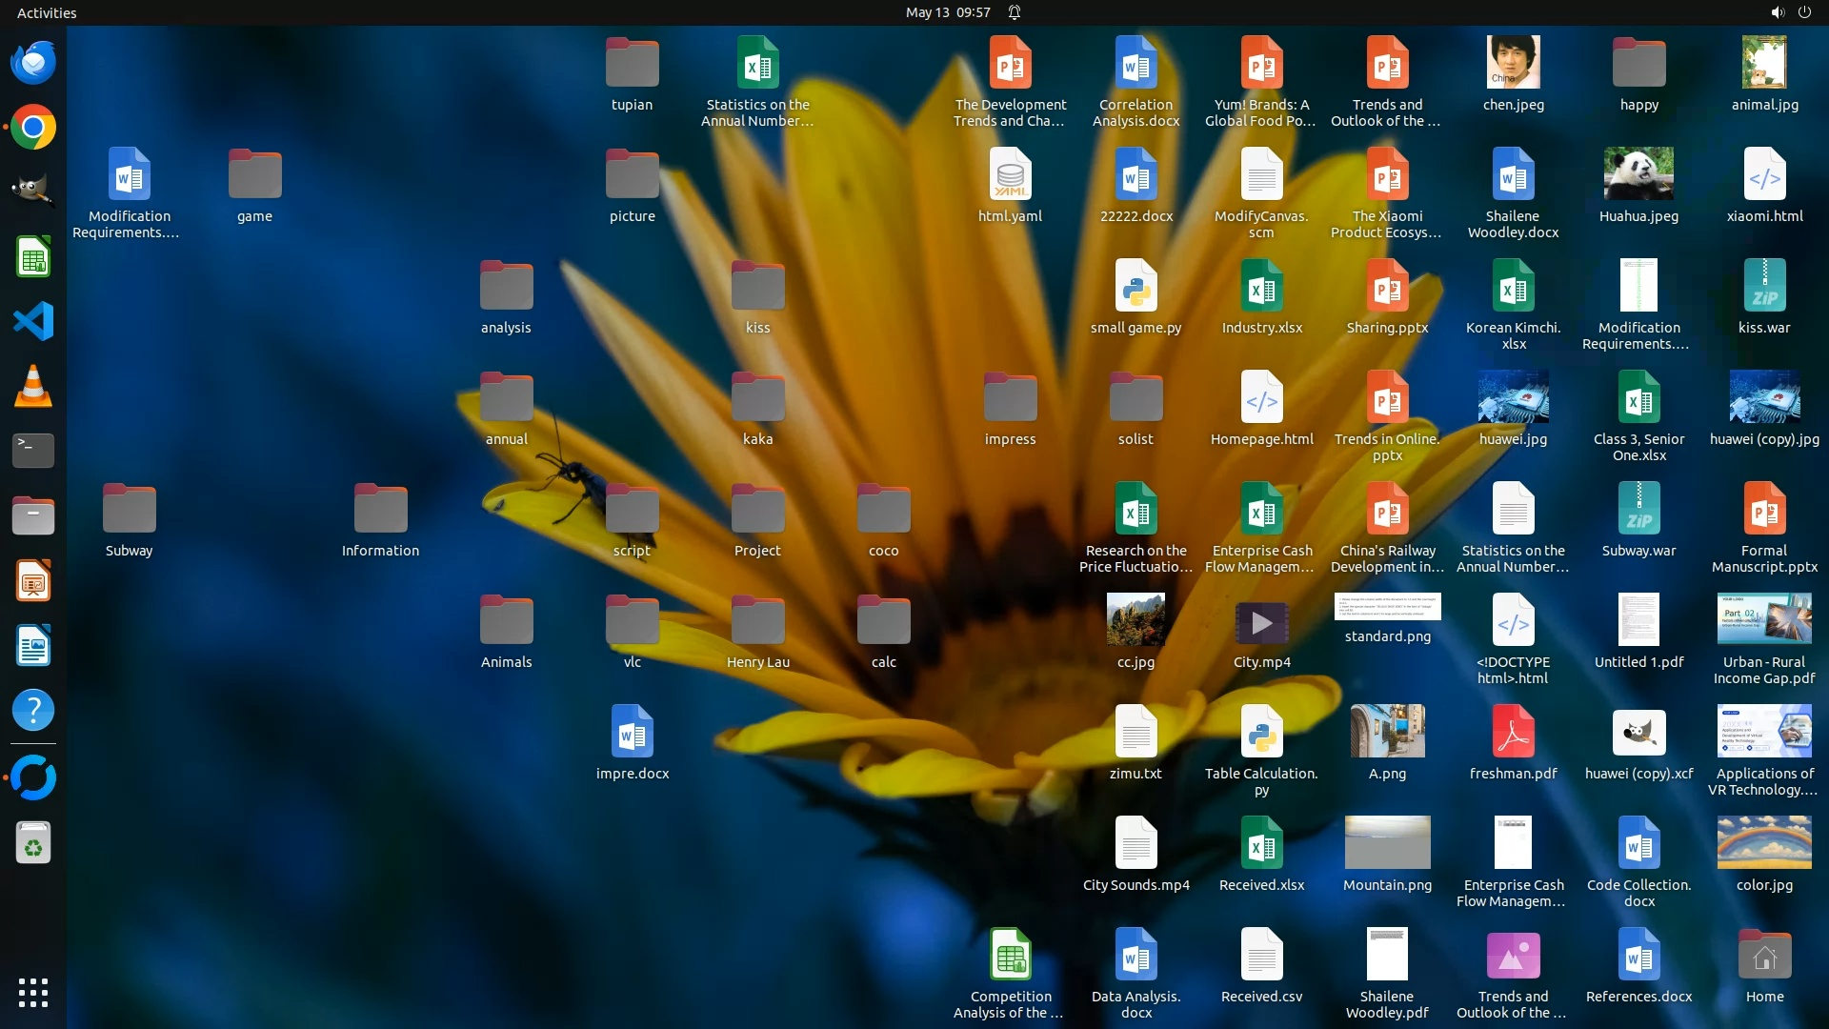Open the system volume menu
The height and width of the screenshot is (1029, 1829).
coord(1777,12)
